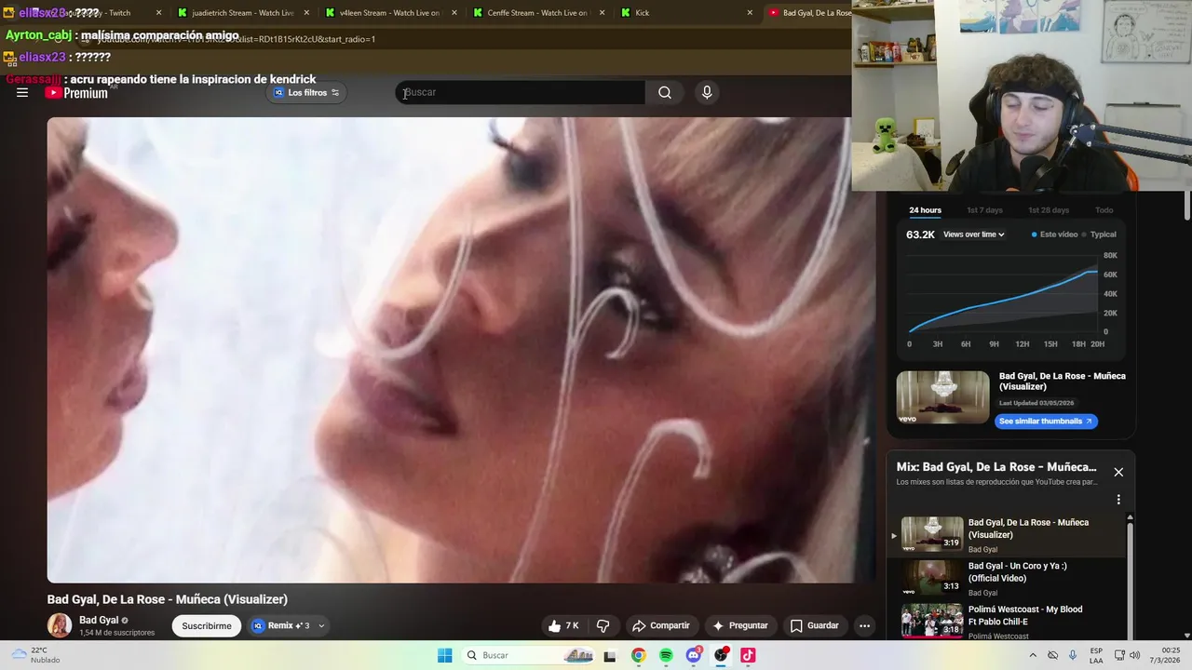
Task: Toggle the Este vídeo chart legend
Action: tap(1054, 234)
